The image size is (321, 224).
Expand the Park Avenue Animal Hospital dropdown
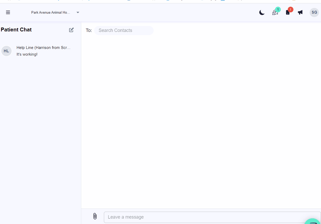point(78,12)
